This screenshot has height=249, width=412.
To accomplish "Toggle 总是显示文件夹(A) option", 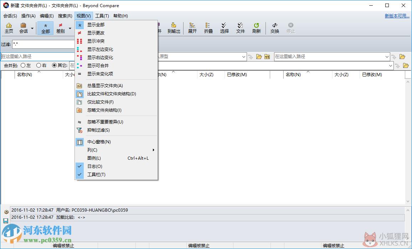I will coord(117,86).
